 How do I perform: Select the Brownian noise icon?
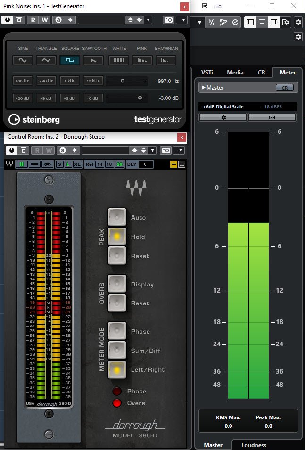point(165,60)
